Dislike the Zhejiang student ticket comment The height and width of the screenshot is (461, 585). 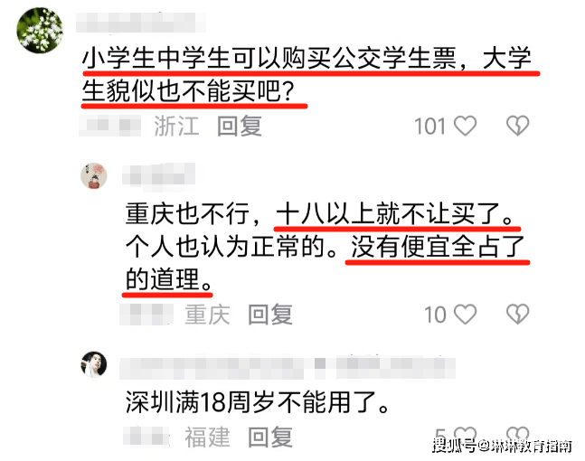pyautogui.click(x=517, y=126)
